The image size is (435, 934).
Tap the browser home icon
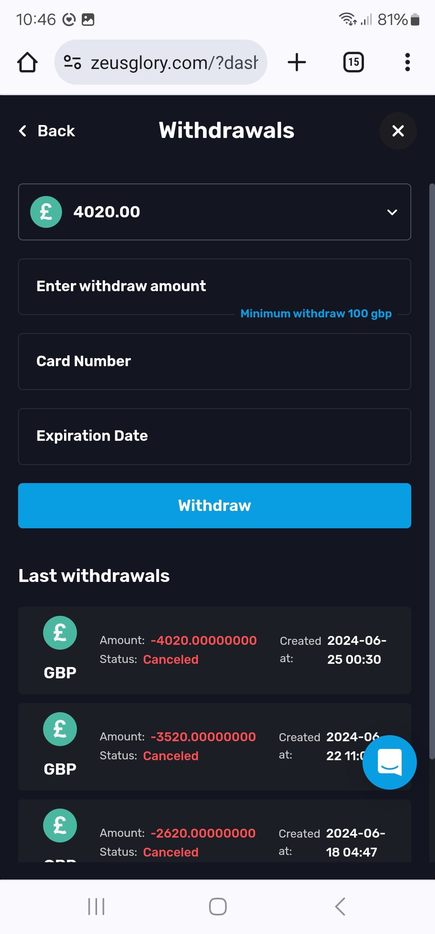coord(27,63)
